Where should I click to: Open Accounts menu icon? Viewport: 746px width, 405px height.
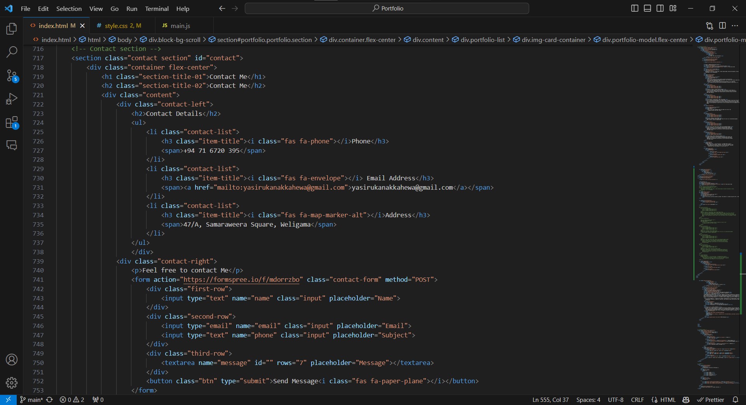click(x=12, y=360)
